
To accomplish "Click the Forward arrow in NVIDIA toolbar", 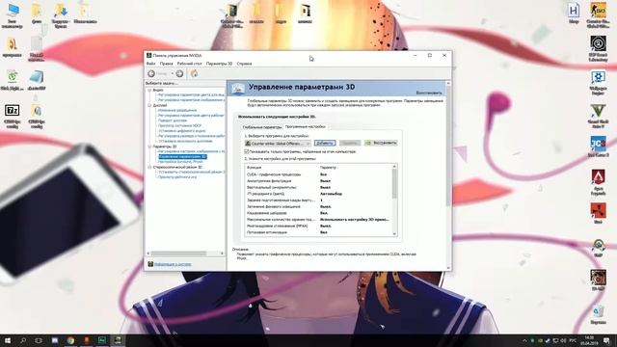I will tap(180, 73).
